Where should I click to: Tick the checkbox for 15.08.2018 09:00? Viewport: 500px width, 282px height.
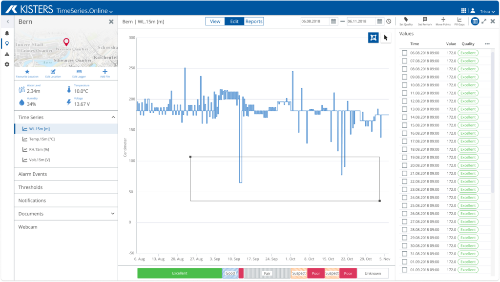tap(404, 125)
